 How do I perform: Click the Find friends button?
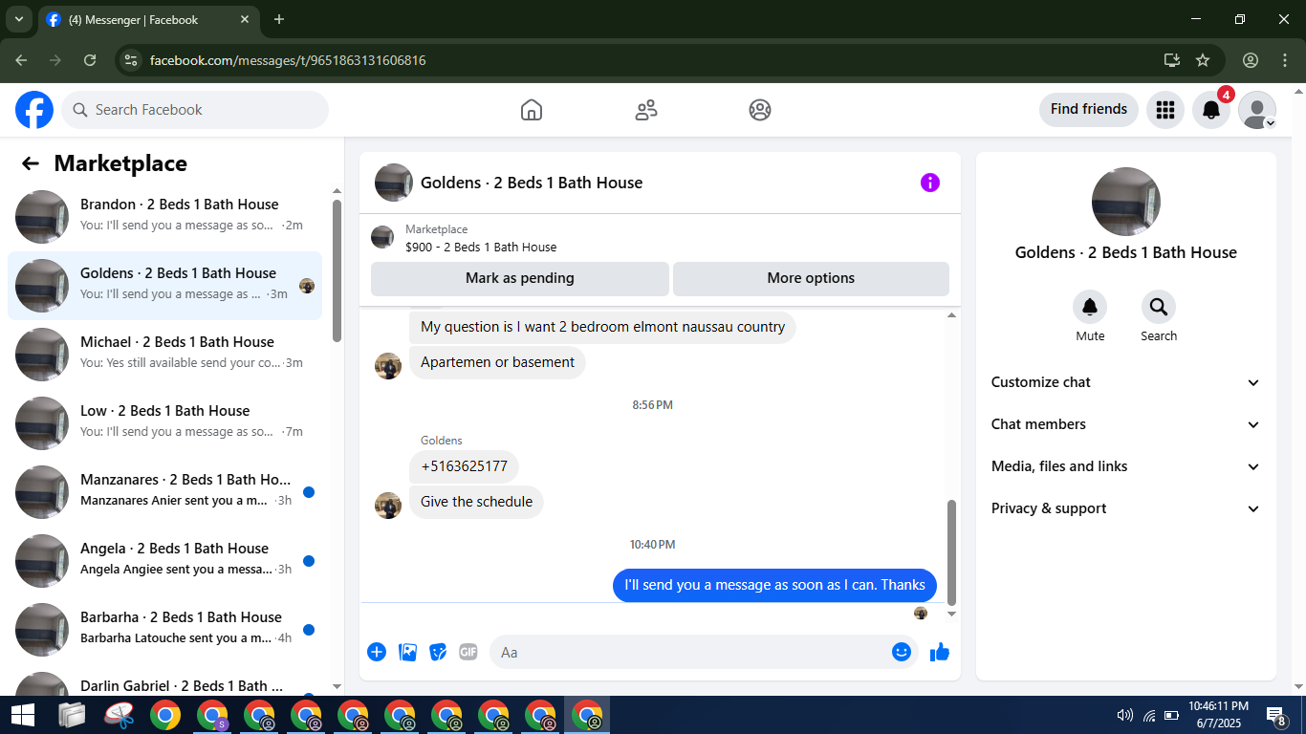pos(1089,110)
